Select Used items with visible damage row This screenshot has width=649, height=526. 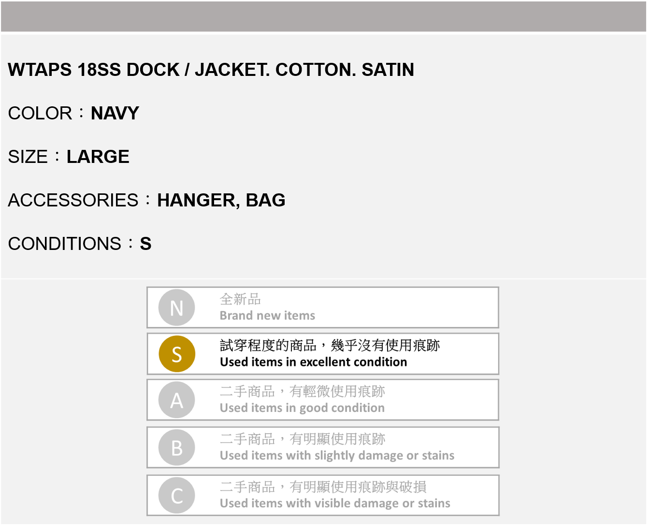[323, 496]
